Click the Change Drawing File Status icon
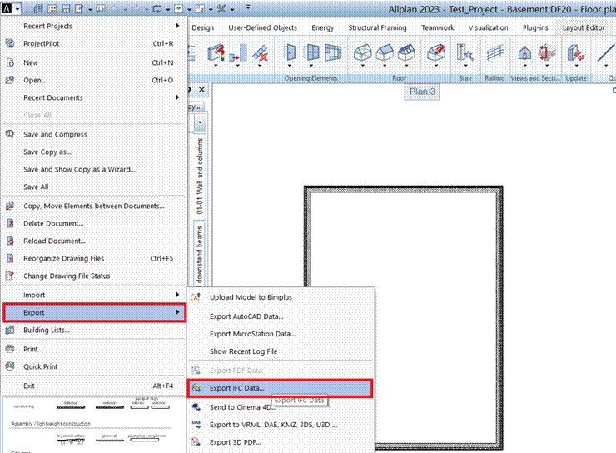The height and width of the screenshot is (453, 616). [10, 276]
